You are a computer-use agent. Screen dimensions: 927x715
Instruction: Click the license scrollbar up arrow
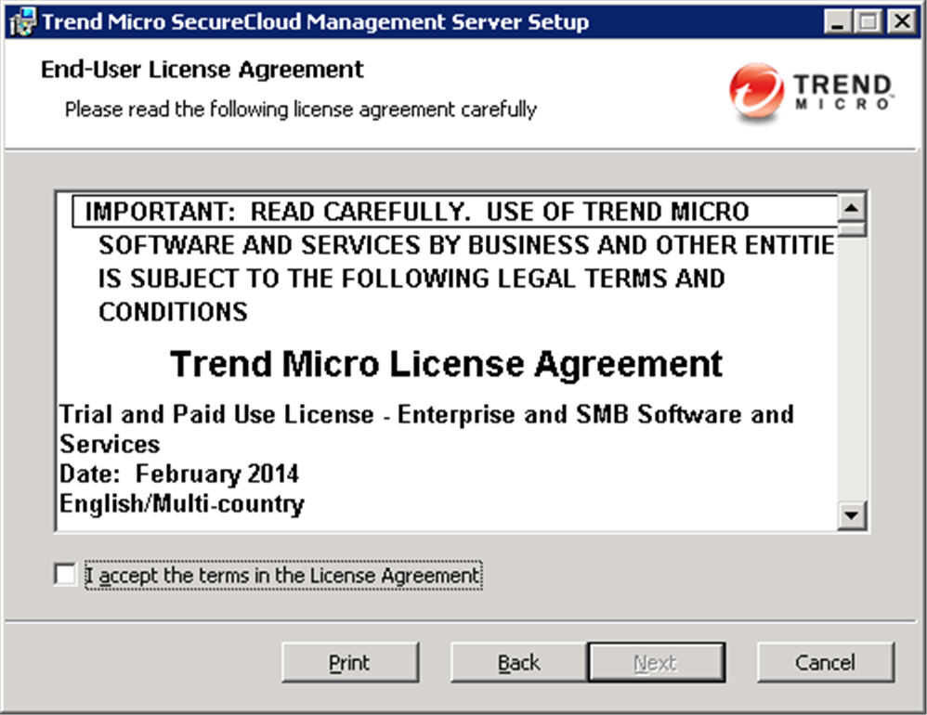(852, 207)
